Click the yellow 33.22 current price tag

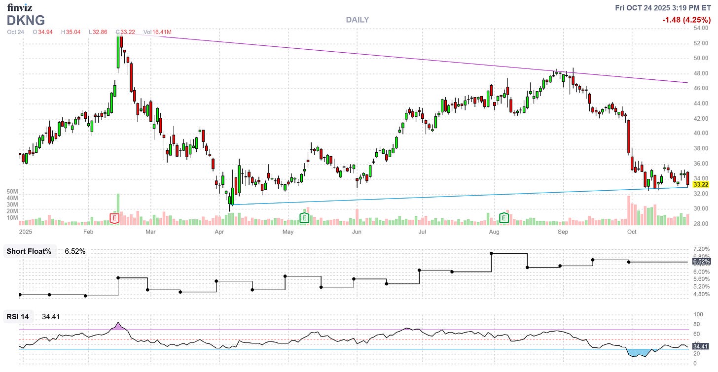click(x=701, y=183)
